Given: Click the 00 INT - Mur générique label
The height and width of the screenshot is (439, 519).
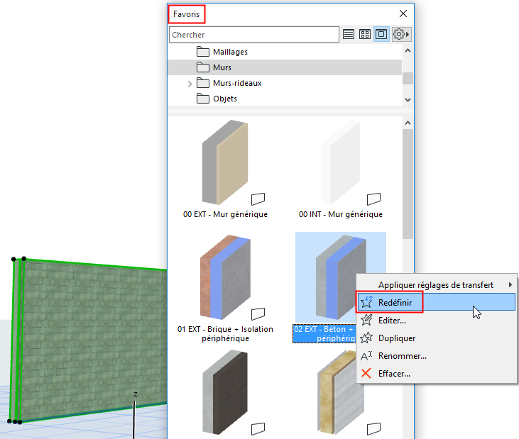Looking at the screenshot, I should click(341, 214).
